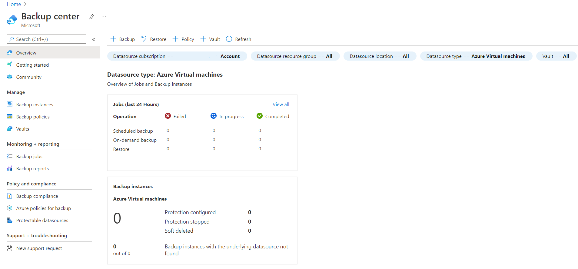Click the Overview cloud icon
The height and width of the screenshot is (269, 578).
click(10, 52)
